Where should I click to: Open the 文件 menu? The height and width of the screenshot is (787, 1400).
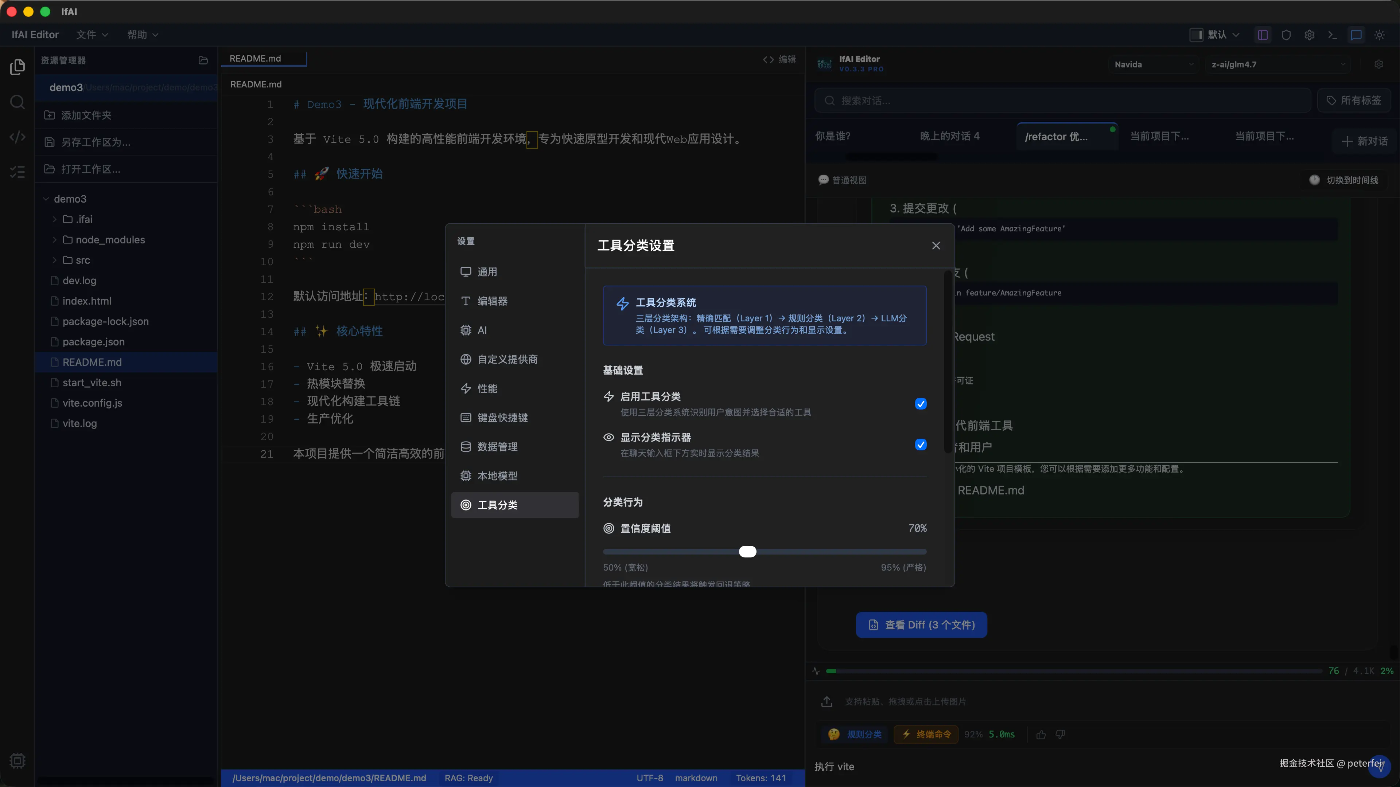pyautogui.click(x=91, y=35)
